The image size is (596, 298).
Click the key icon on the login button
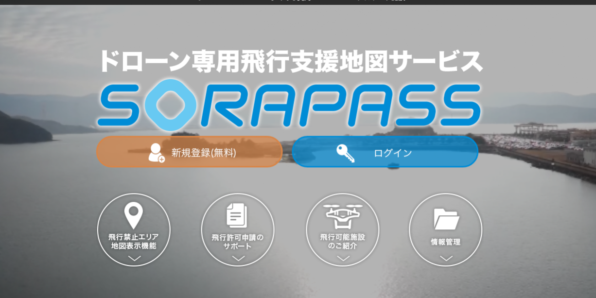pos(345,153)
